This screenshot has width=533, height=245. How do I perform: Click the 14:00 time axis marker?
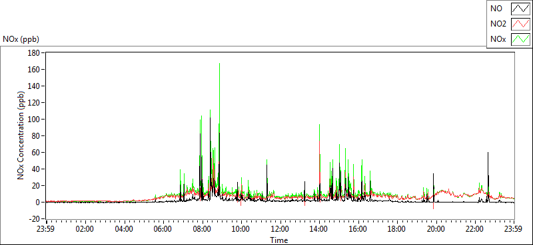319,228
